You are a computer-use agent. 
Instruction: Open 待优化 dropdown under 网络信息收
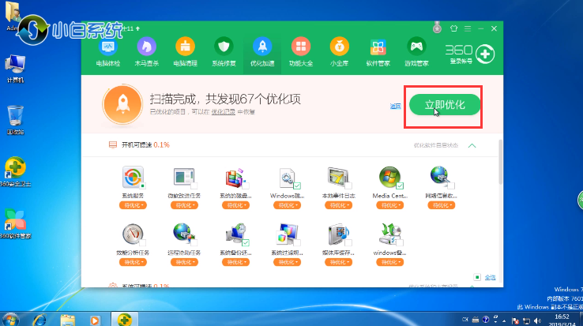[441, 205]
